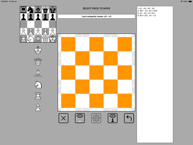
Task: Click the leftmost black pawn on the mini board
Action: click(23, 17)
